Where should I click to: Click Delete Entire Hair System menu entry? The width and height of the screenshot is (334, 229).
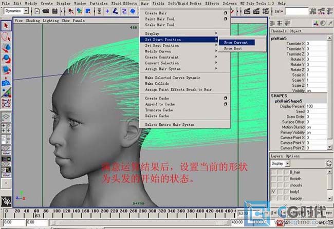170,125
